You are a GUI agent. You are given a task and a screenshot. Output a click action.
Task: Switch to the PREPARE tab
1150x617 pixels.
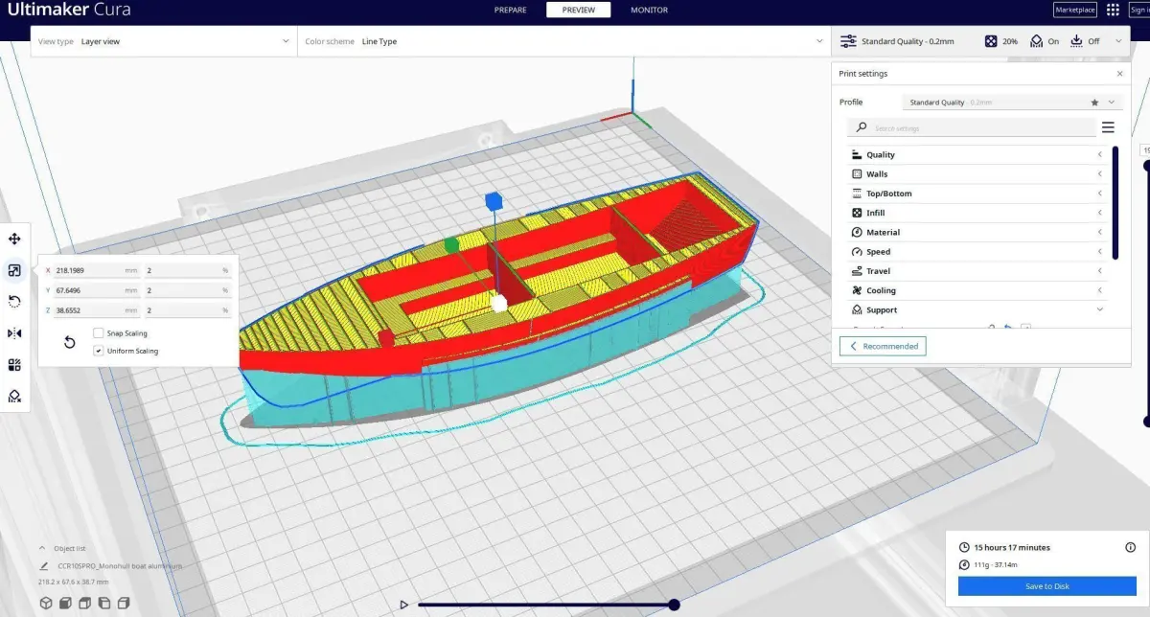510,10
